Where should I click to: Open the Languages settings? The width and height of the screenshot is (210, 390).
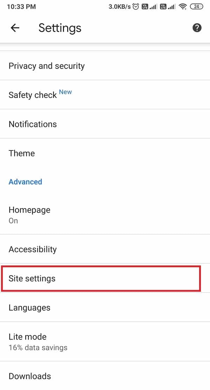(30, 307)
